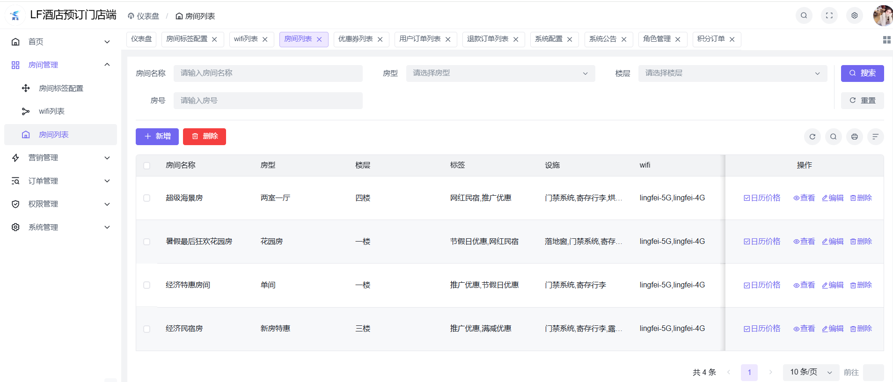Open the settings gear in top header

(x=855, y=15)
